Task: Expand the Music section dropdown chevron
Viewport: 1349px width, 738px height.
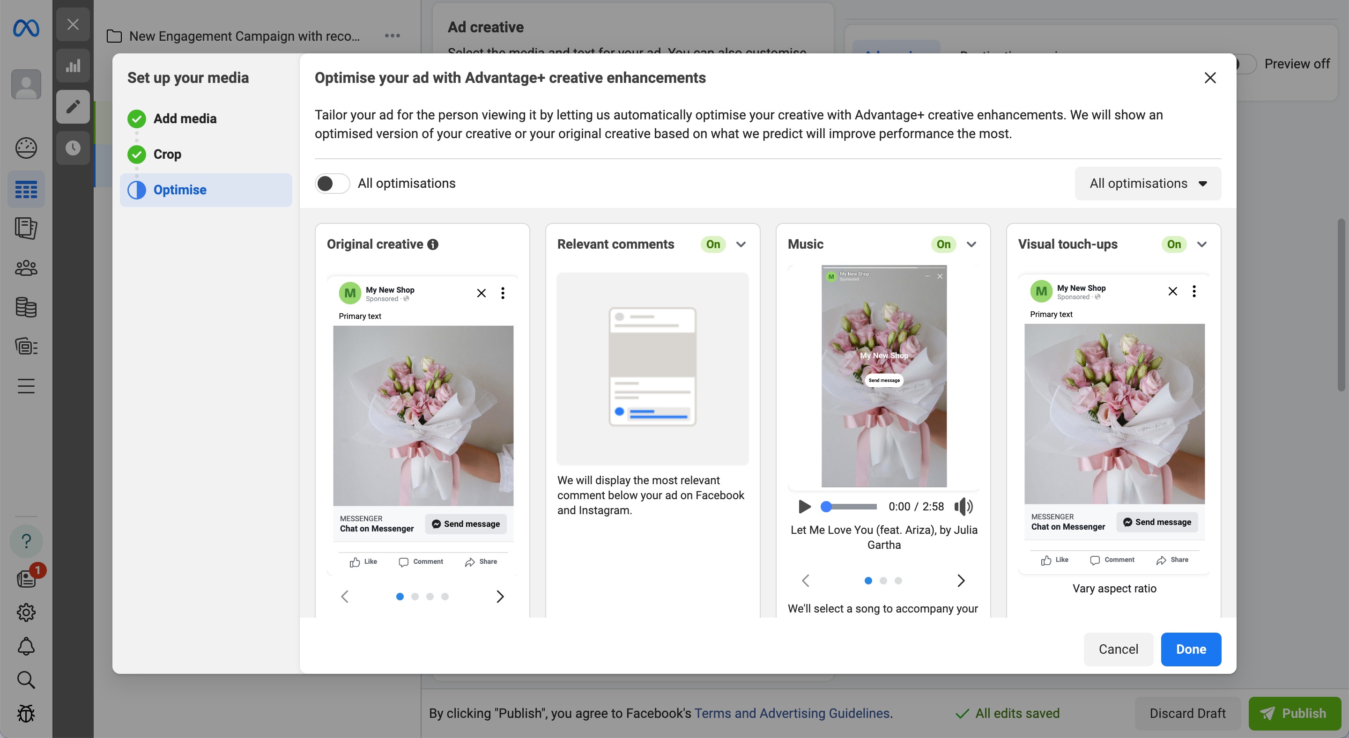Action: pyautogui.click(x=970, y=244)
